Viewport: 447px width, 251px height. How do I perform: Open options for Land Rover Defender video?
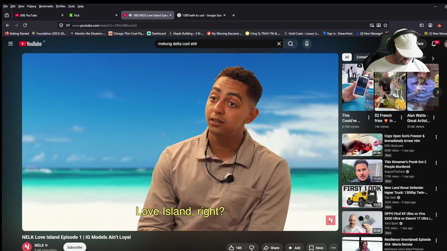tap(436, 189)
